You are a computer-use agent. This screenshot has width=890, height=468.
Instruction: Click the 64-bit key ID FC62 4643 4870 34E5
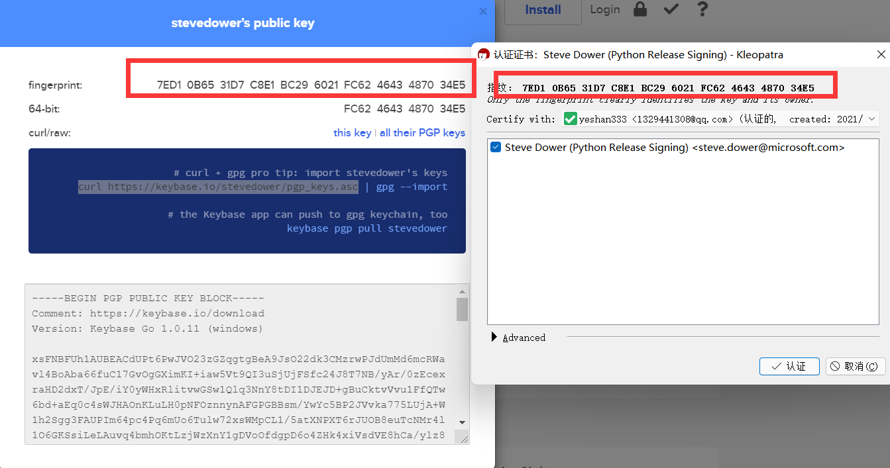404,109
